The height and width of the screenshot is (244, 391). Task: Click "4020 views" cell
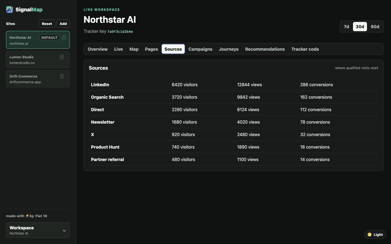coord(248,122)
